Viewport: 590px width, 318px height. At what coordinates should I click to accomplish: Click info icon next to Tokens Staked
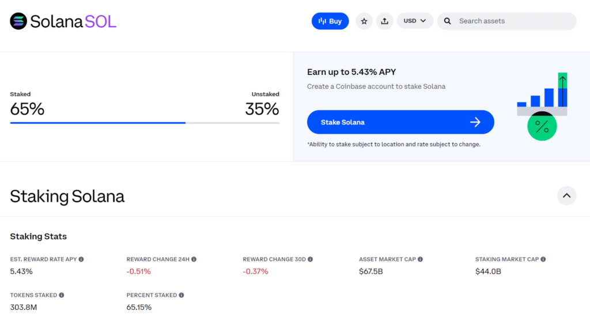click(61, 295)
